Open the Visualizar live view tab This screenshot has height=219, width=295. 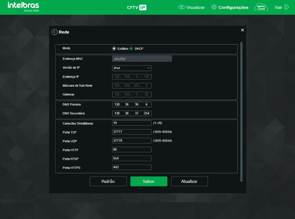tap(191, 7)
